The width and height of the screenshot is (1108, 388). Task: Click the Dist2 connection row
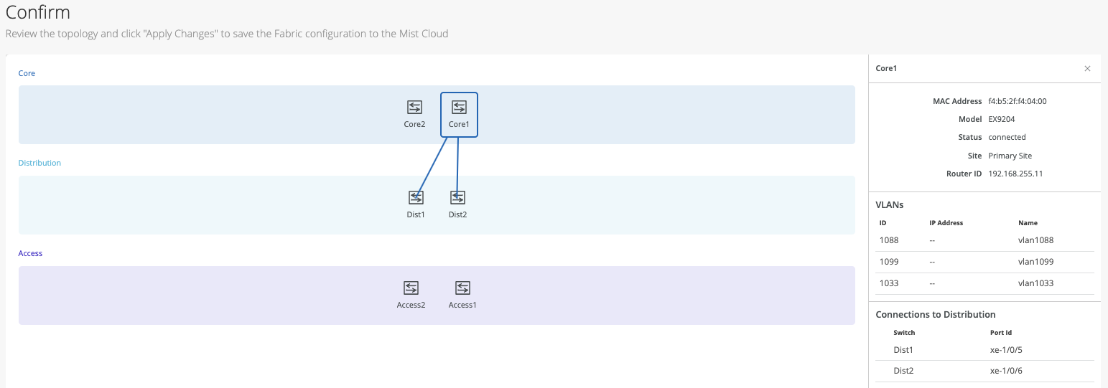coord(984,371)
